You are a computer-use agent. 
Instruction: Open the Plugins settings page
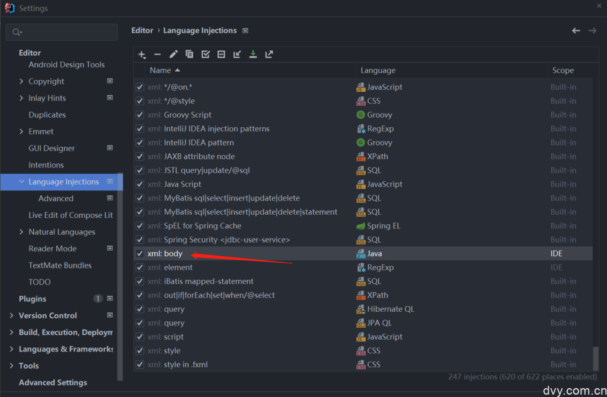point(32,299)
